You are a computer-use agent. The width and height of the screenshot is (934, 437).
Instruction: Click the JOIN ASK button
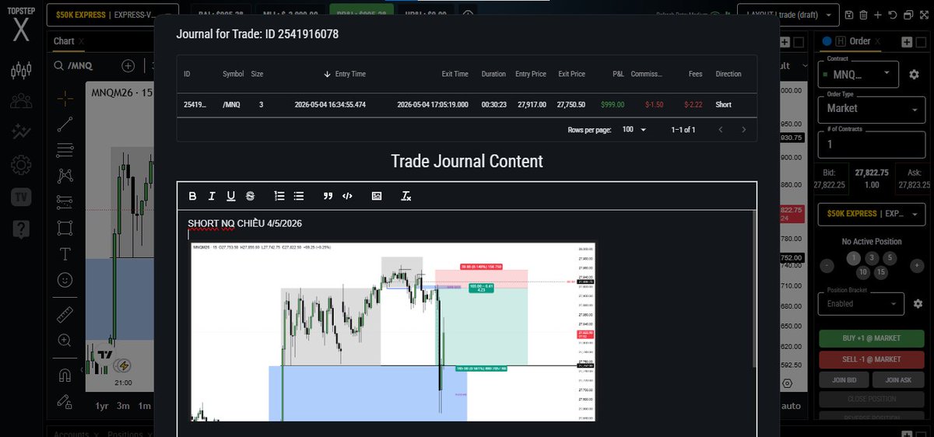(x=897, y=379)
